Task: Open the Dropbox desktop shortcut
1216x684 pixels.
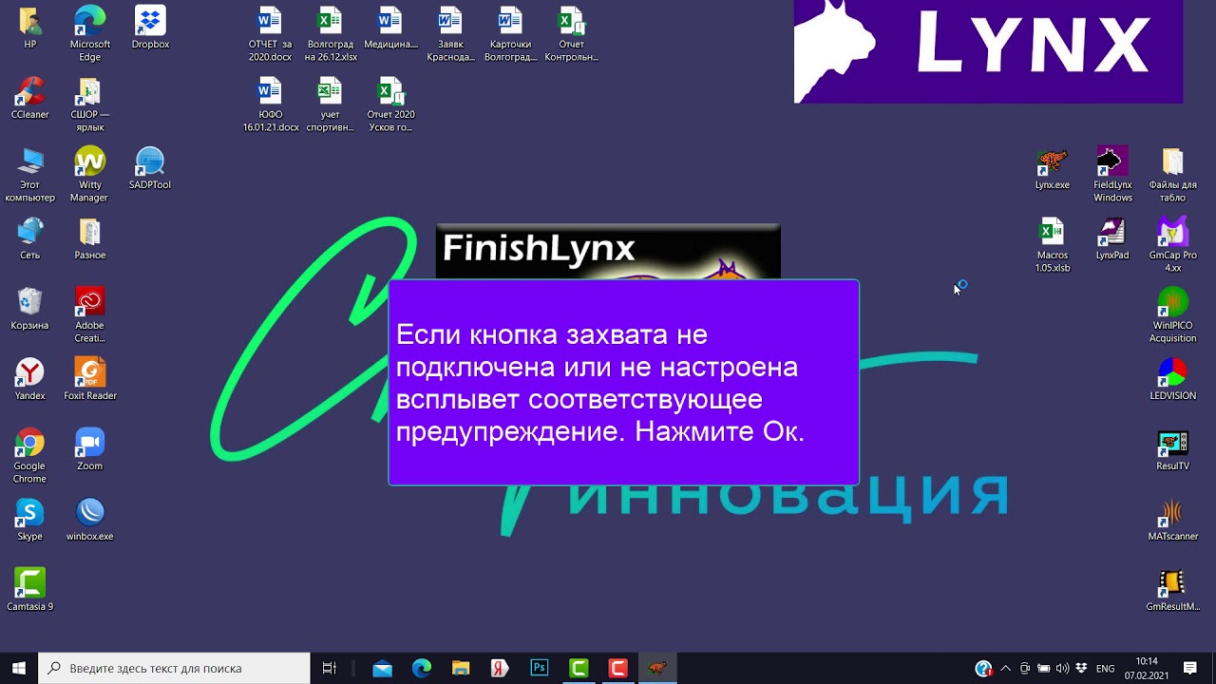Action: [x=150, y=28]
